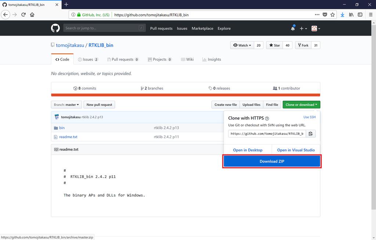376x240 pixels.
Task: Click the bin folder icon
Action: [x=56, y=128]
